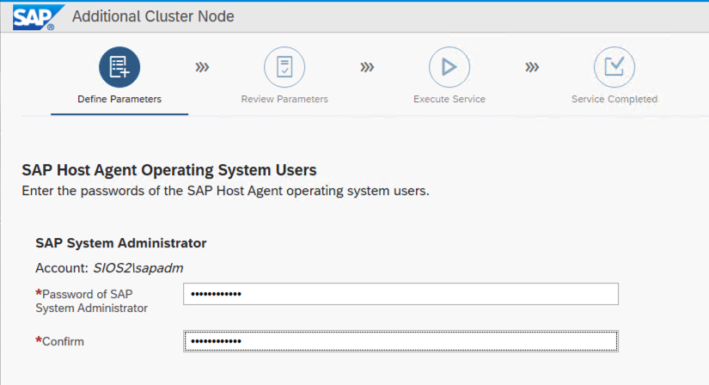This screenshot has height=385, width=709.
Task: Click chevron arrows after Define Parameters
Action: 202,67
